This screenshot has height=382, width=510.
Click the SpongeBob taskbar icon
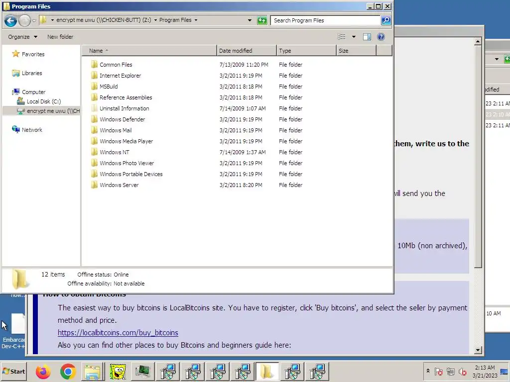[x=118, y=371]
